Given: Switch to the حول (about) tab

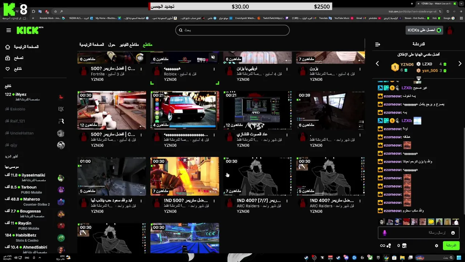Looking at the screenshot, I should (112, 44).
